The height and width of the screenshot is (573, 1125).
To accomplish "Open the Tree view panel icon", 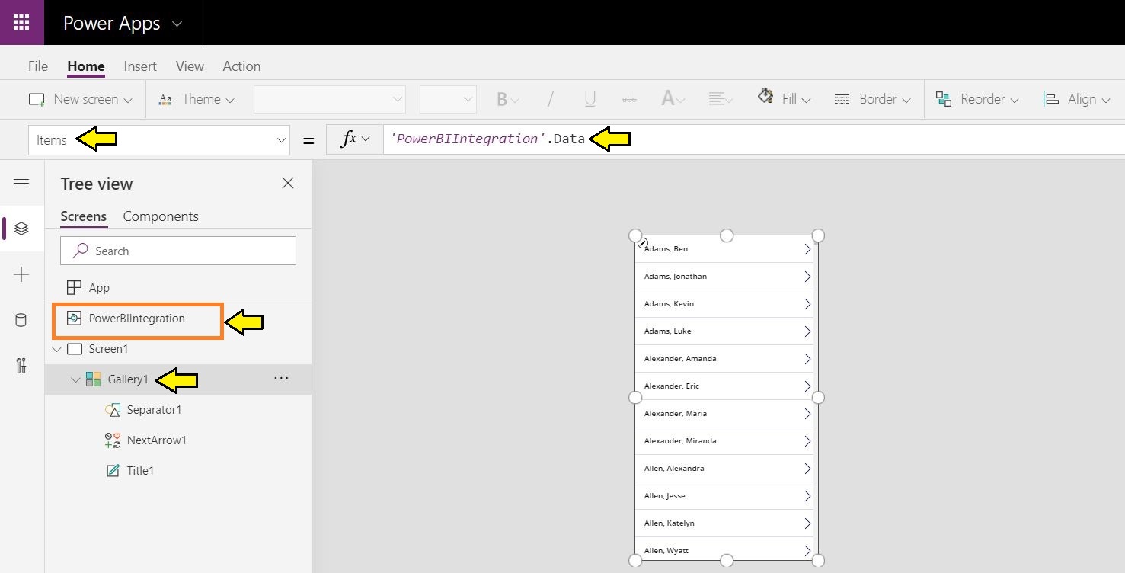I will point(22,228).
